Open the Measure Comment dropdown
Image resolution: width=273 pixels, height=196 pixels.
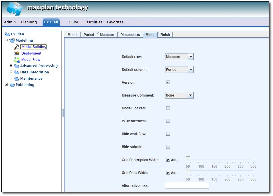(191, 95)
